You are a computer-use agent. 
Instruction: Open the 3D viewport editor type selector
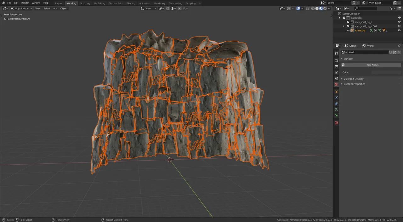pyautogui.click(x=5, y=9)
